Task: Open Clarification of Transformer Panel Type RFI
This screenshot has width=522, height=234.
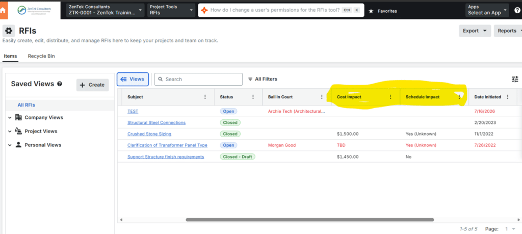Action: tap(167, 145)
